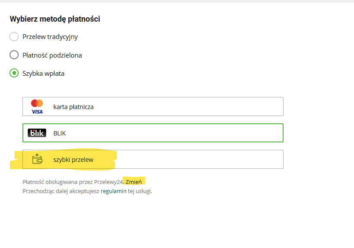The width and height of the screenshot is (354, 248).
Task: Click the szybki przelew wallet icon
Action: 37,160
